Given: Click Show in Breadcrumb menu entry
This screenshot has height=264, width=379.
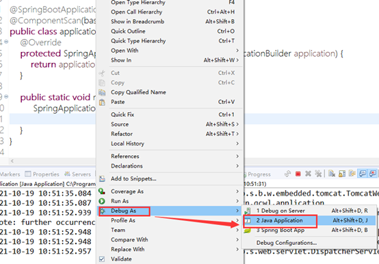Looking at the screenshot, I should (170, 21).
